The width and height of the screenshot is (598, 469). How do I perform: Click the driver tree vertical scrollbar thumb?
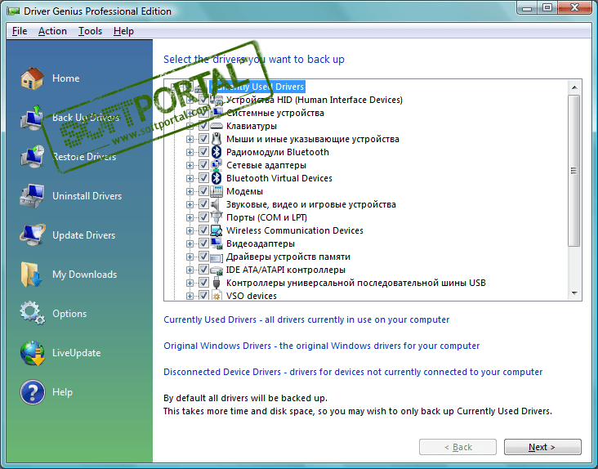(574, 171)
